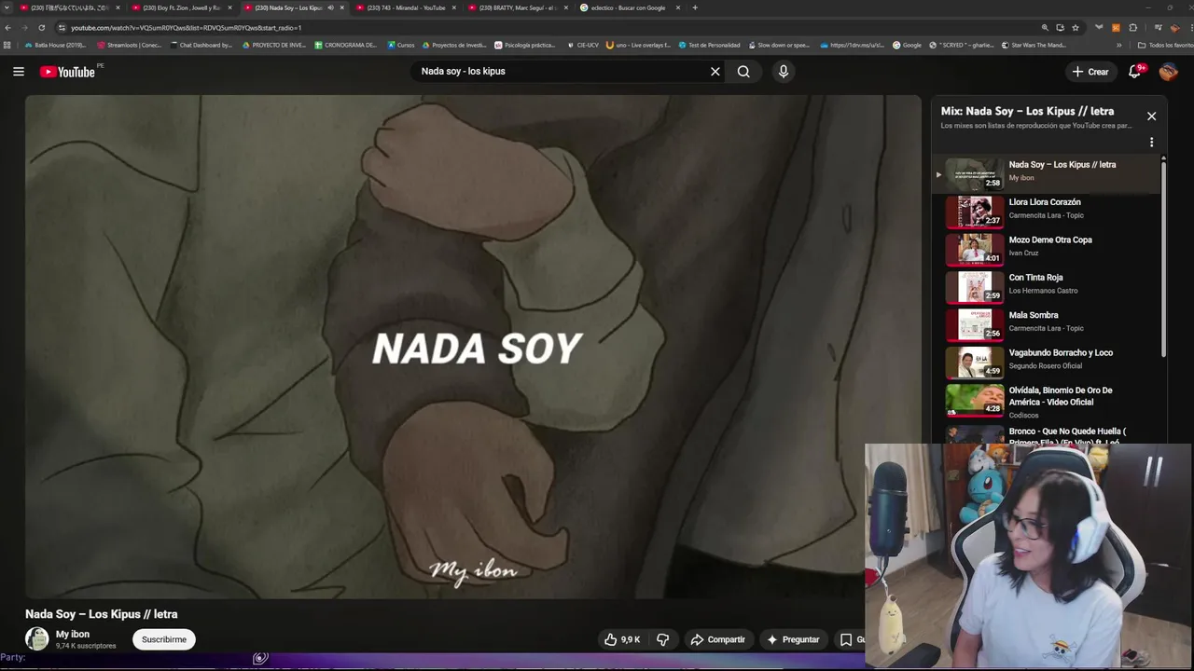This screenshot has height=671, width=1194.
Task: Open the Star Wars The Mand... bookmark
Action: tap(1033, 45)
